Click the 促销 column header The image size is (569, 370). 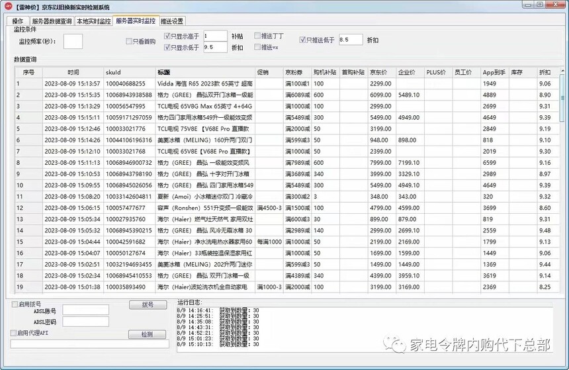[x=269, y=72]
